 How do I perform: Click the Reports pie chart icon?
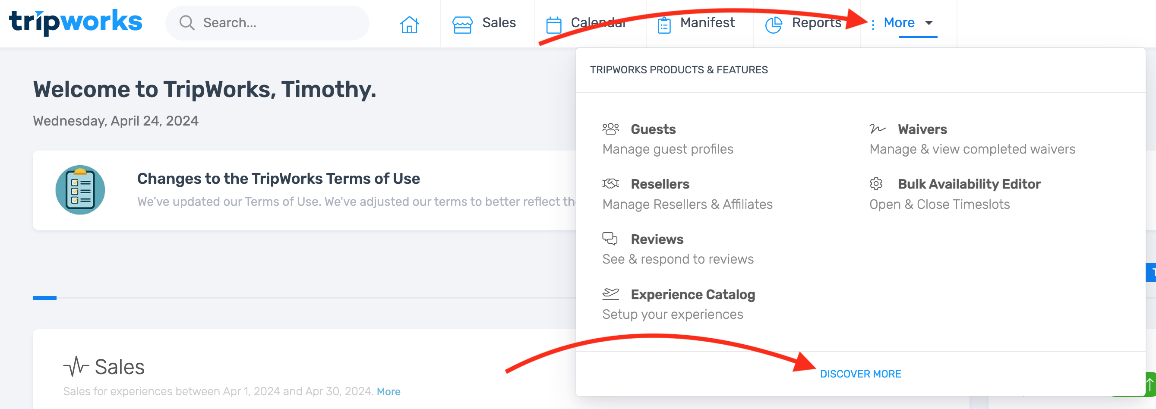click(x=773, y=25)
